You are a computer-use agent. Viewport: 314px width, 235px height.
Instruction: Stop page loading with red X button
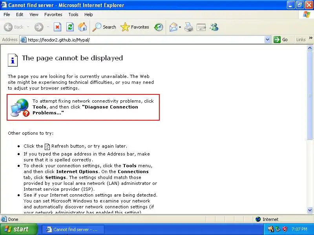pos(57,27)
